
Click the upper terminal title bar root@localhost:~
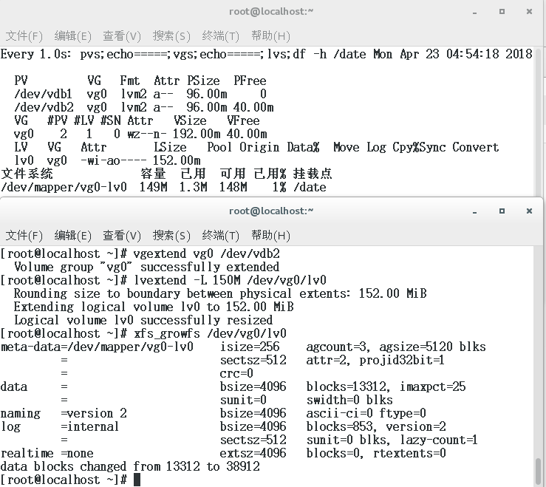pyautogui.click(x=271, y=12)
